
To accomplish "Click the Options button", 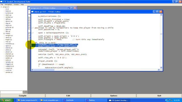I will coord(114,96).
